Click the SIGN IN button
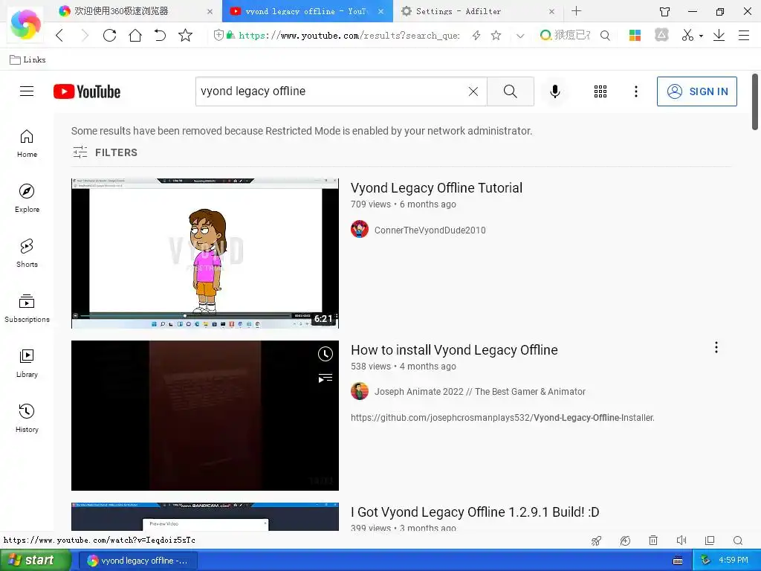 pyautogui.click(x=697, y=91)
